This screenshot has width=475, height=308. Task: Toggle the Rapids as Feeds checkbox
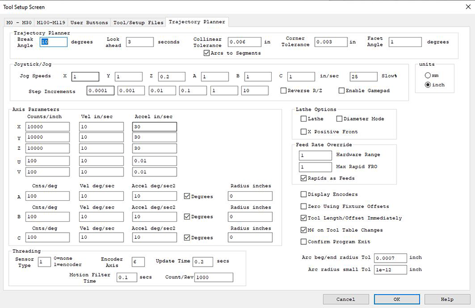tap(303, 179)
